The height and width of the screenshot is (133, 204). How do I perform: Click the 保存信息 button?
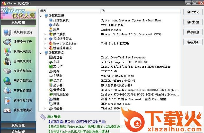pyautogui.click(x=193, y=32)
